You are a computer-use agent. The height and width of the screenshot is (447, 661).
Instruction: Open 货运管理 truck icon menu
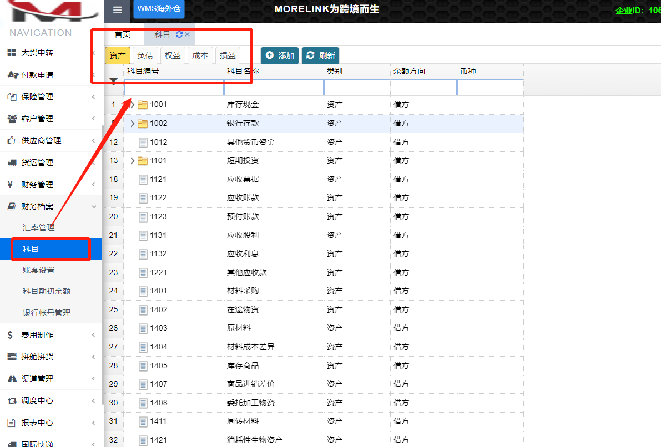tap(12, 162)
